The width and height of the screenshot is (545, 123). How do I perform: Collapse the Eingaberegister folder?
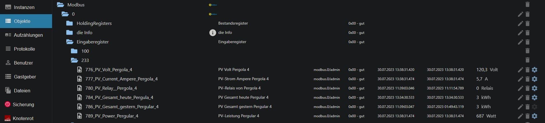(69, 42)
